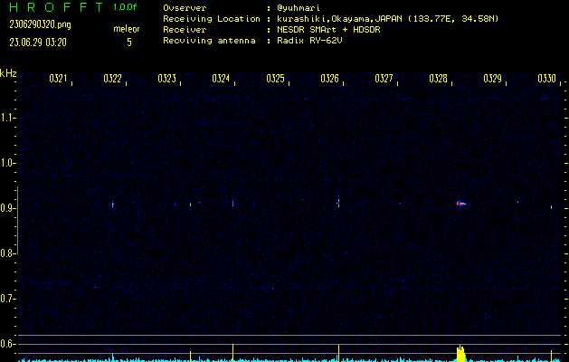The width and height of the screenshot is (569, 362).
Task: Click the bright red meteor echo on spectrogram
Action: 460,204
